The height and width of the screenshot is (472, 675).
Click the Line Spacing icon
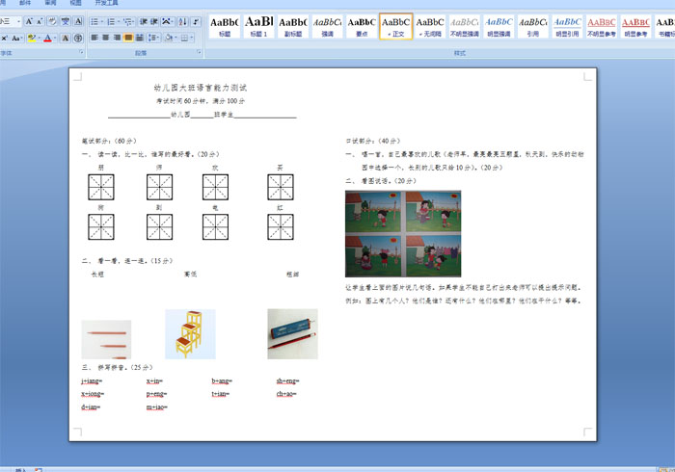[x=153, y=38]
